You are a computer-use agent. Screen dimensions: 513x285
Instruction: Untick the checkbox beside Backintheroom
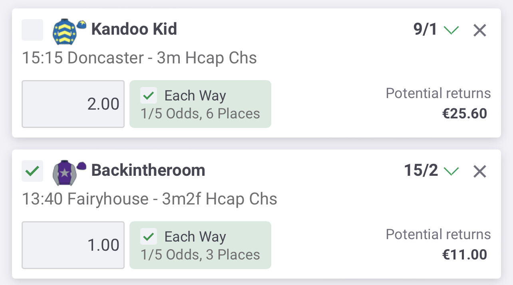point(32,171)
